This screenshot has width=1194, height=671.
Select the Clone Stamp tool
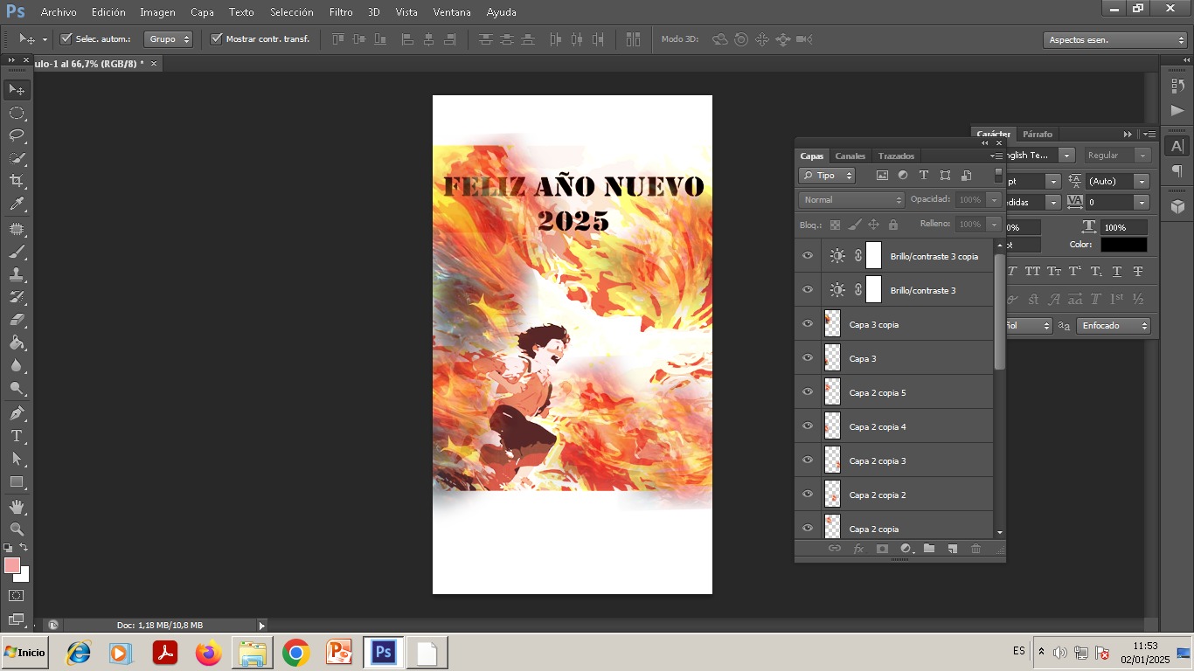pyautogui.click(x=17, y=274)
